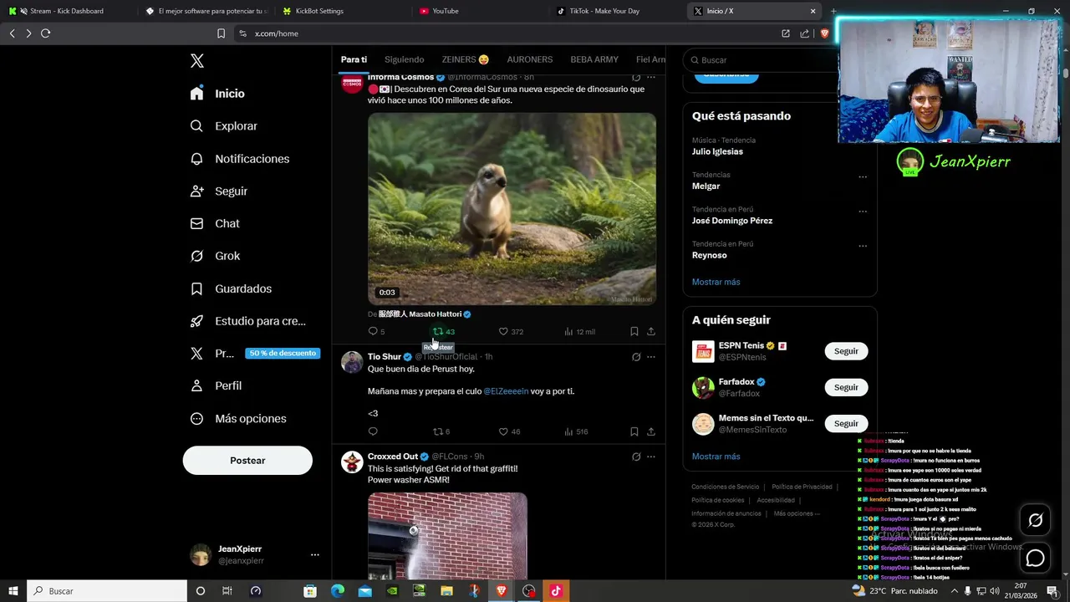The image size is (1070, 602).
Task: Open Notificaciones in the sidebar
Action: tap(239, 159)
